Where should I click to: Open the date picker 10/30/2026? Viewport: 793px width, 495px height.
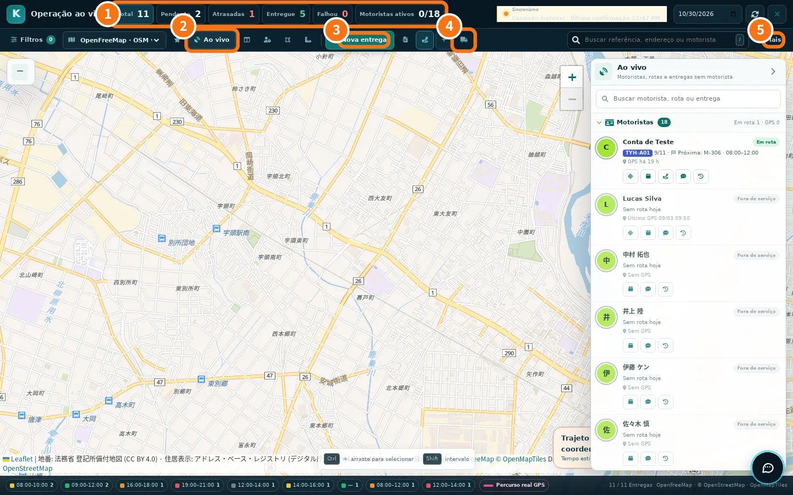click(707, 14)
